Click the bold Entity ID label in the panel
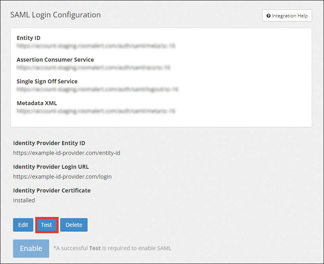 [x=29, y=38]
